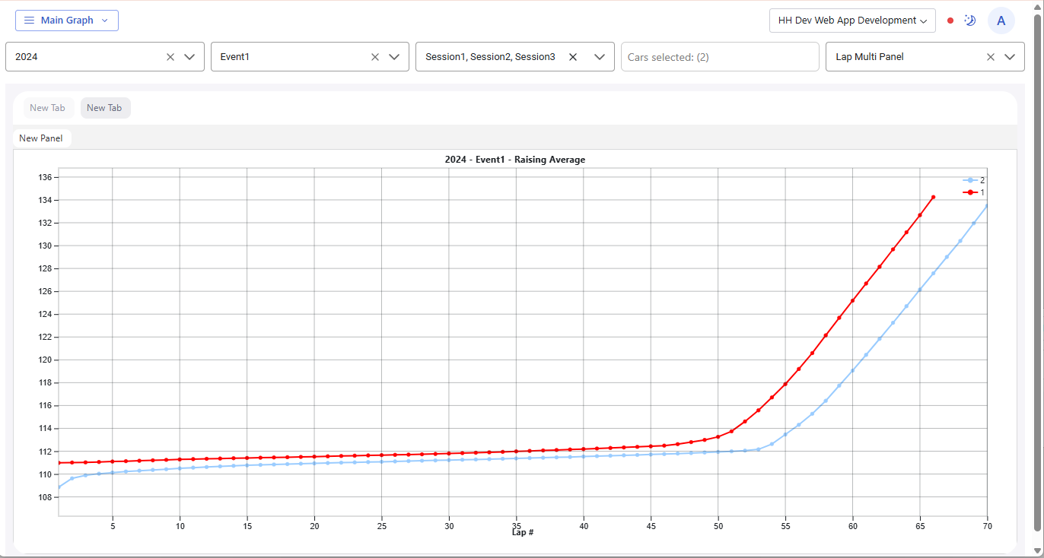Select the New Panel tab
The height and width of the screenshot is (558, 1044).
pos(41,138)
